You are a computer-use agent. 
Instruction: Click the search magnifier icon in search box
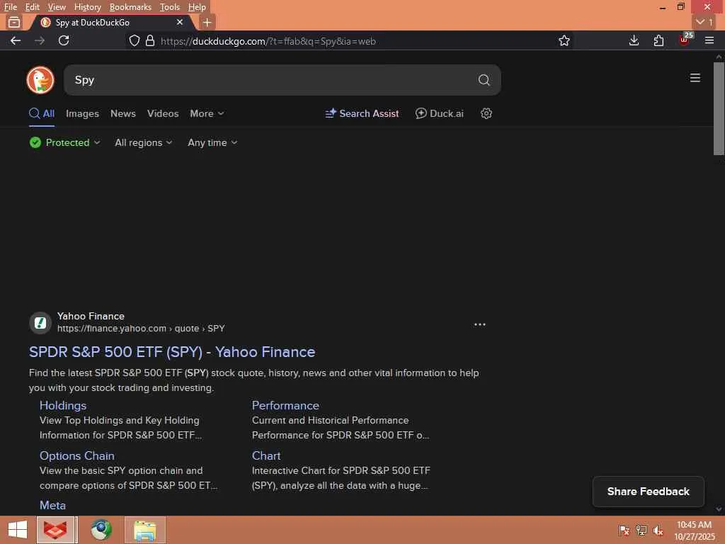[x=484, y=80]
